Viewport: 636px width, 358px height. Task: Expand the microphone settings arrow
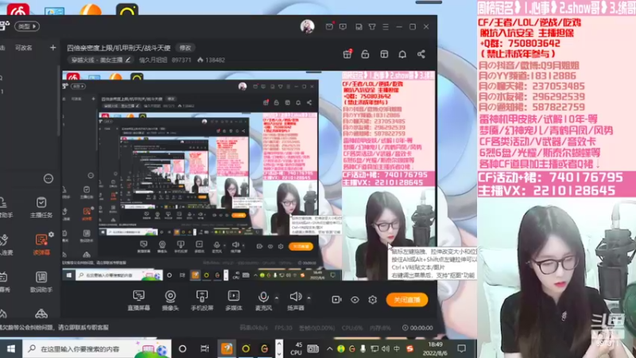point(277,298)
